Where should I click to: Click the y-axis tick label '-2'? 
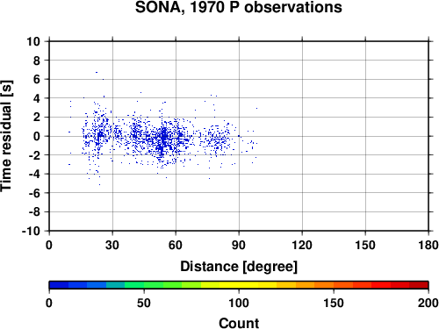pyautogui.click(x=34, y=155)
